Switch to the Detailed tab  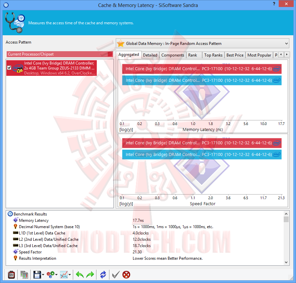[x=150, y=55]
